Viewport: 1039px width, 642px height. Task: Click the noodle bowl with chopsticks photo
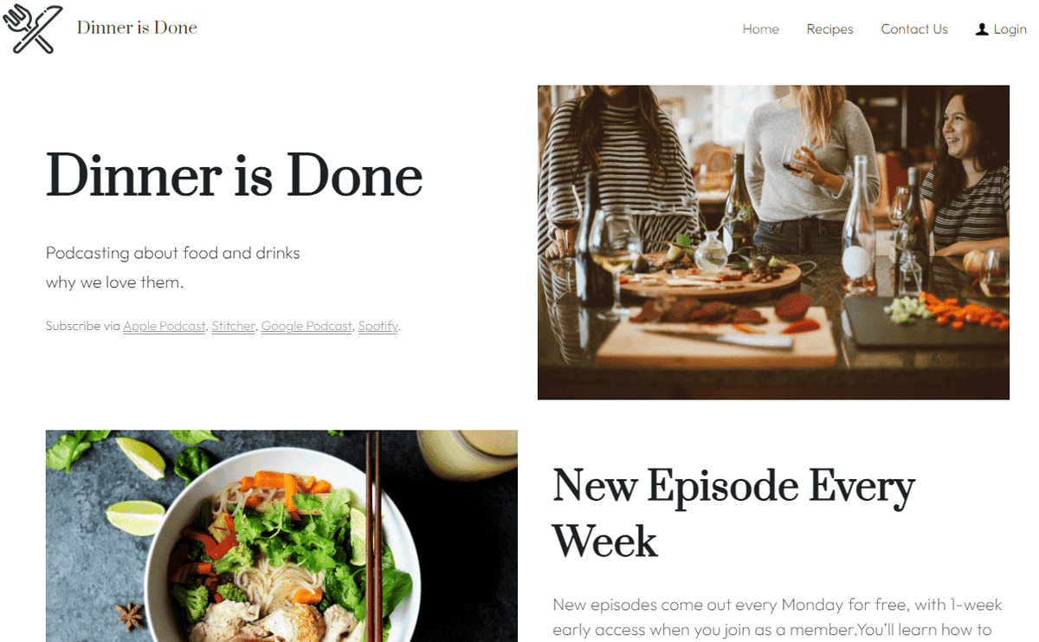coord(281,535)
